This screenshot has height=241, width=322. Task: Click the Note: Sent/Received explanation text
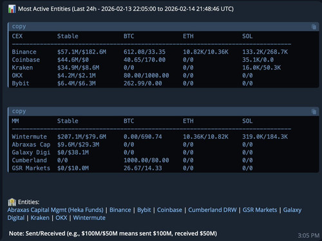(x=113, y=233)
